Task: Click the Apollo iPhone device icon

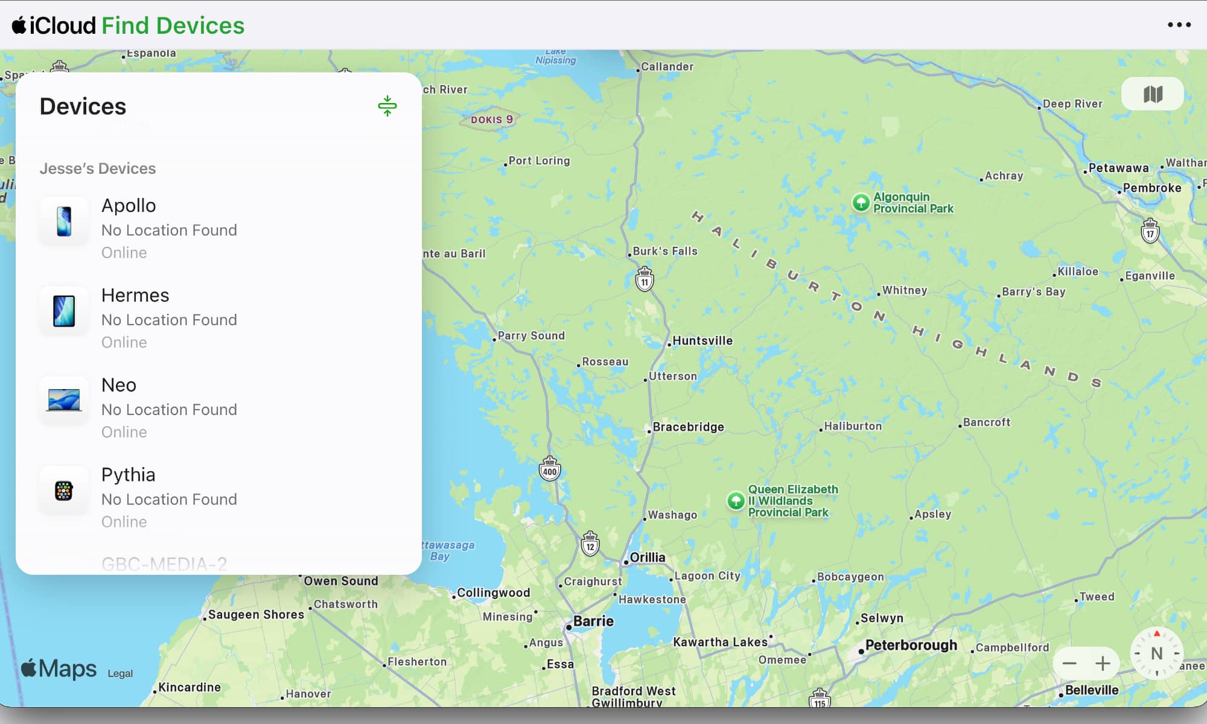Action: (64, 221)
